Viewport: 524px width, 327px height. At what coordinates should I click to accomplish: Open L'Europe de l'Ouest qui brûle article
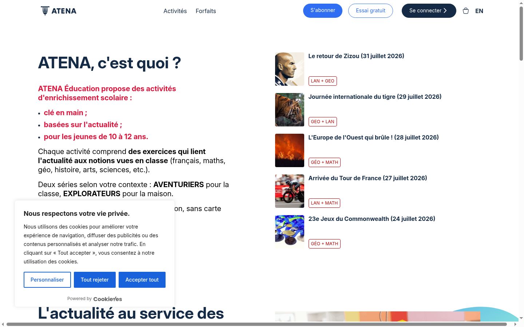pos(373,137)
